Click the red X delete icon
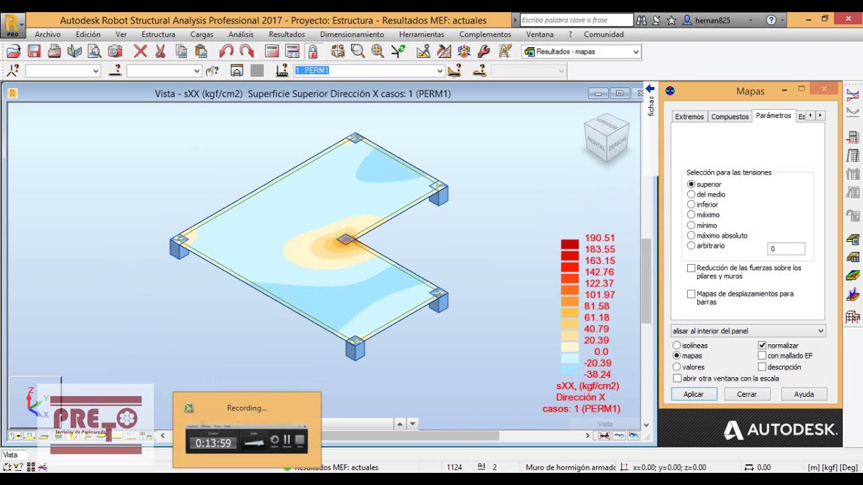The width and height of the screenshot is (863, 485). (x=140, y=51)
